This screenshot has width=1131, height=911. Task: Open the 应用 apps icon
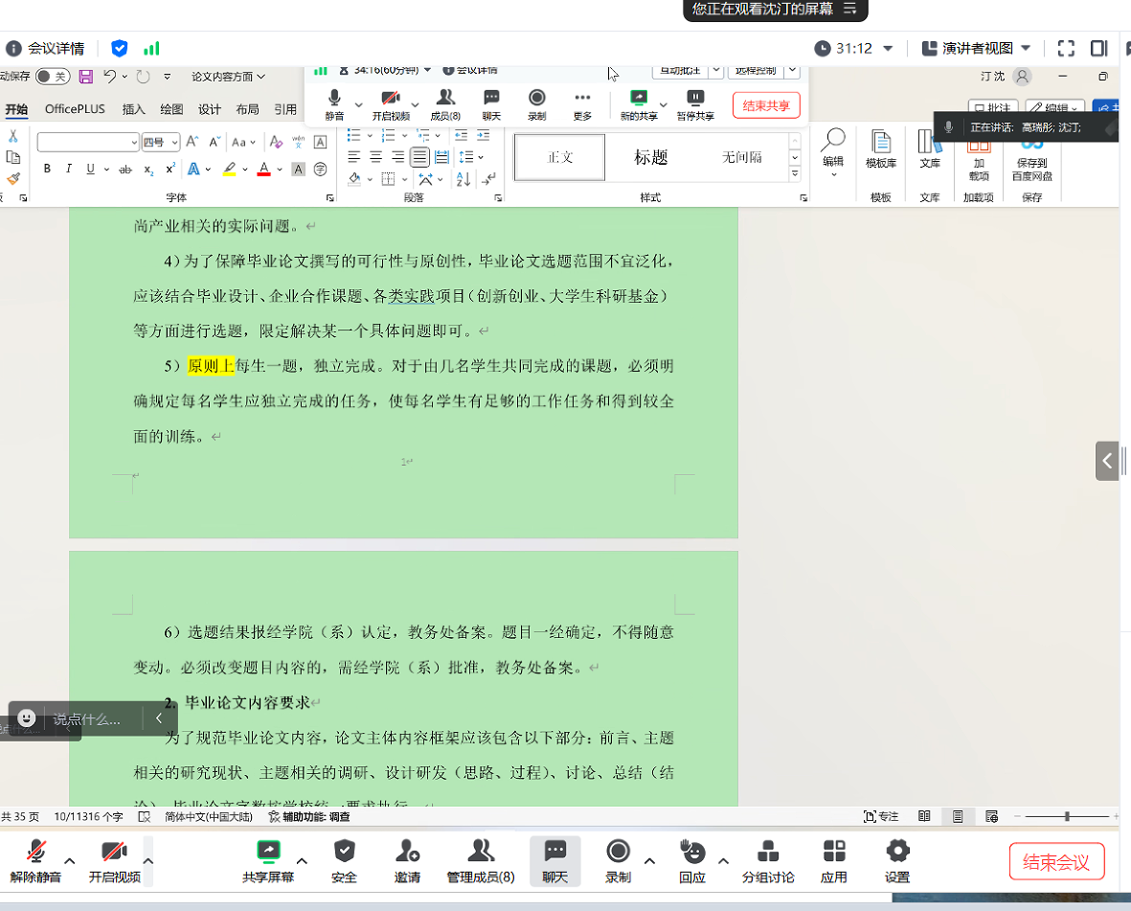pyautogui.click(x=834, y=852)
